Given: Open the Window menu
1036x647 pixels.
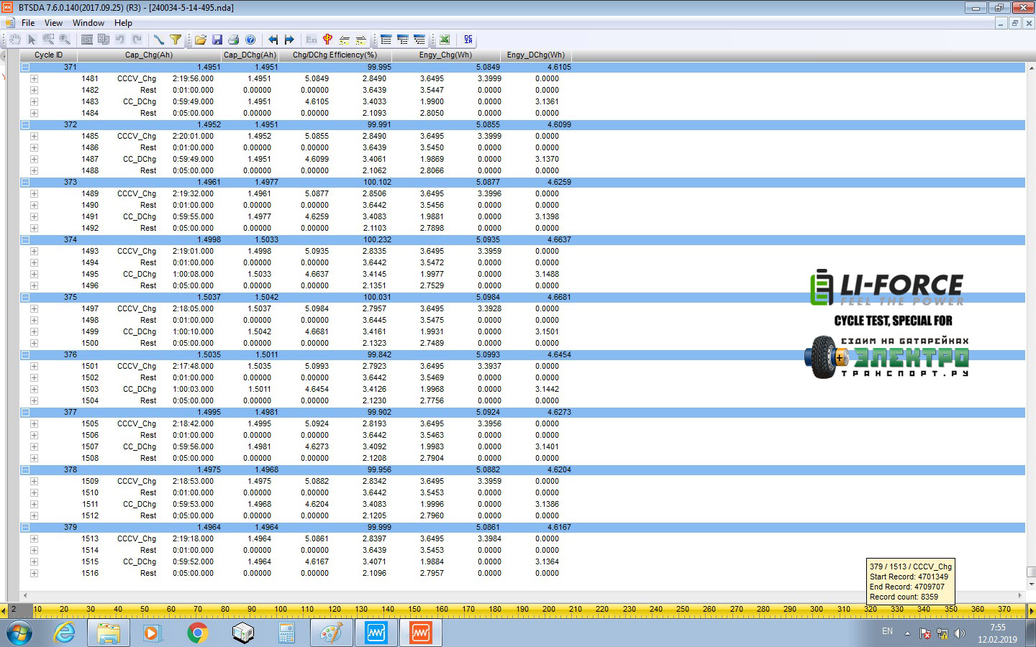Looking at the screenshot, I should tap(88, 23).
